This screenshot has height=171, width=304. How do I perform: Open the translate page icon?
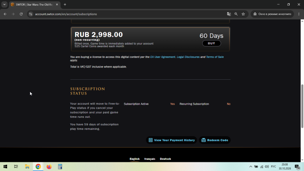[229, 14]
